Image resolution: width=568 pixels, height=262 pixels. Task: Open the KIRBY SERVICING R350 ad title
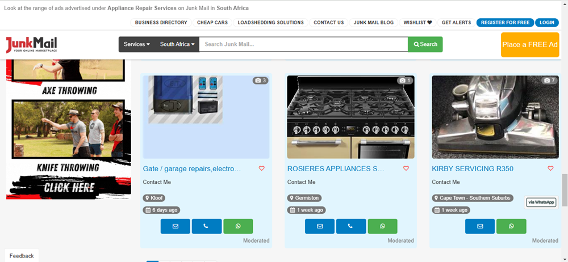[473, 168]
